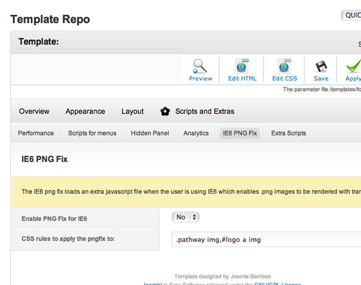Viewport: 361px width, 285px height.
Task: Switch to the Overview tab
Action: tap(34, 111)
